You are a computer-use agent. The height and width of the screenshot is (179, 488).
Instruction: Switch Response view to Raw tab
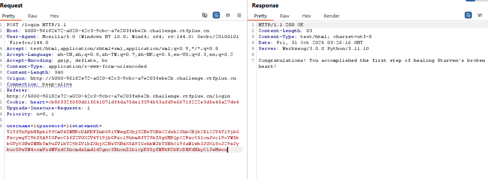(285, 16)
